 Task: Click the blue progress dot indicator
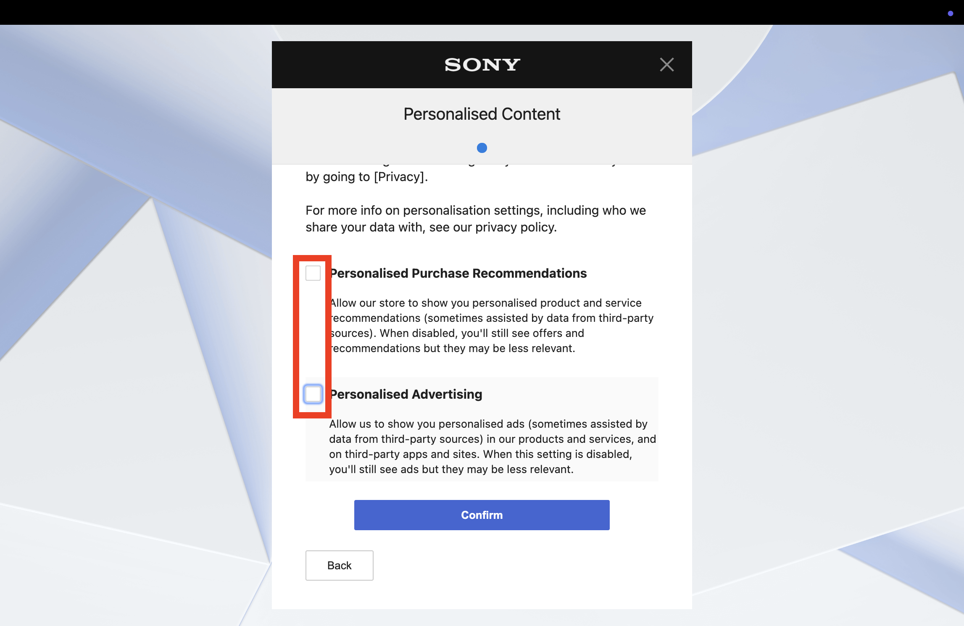pyautogui.click(x=482, y=148)
